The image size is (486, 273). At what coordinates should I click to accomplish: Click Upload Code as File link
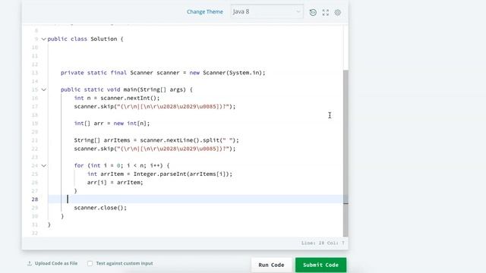pos(56,263)
